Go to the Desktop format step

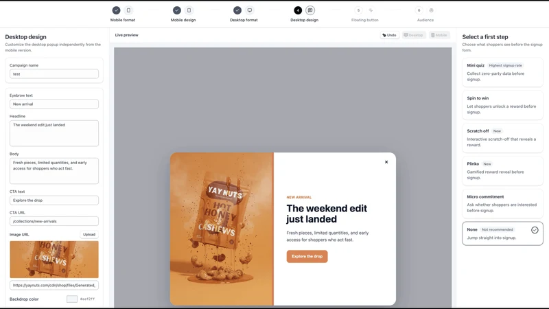point(244,20)
